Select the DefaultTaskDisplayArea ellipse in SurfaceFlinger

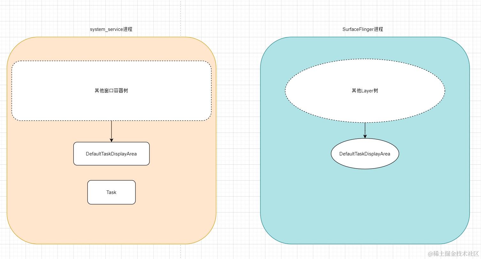coord(365,154)
